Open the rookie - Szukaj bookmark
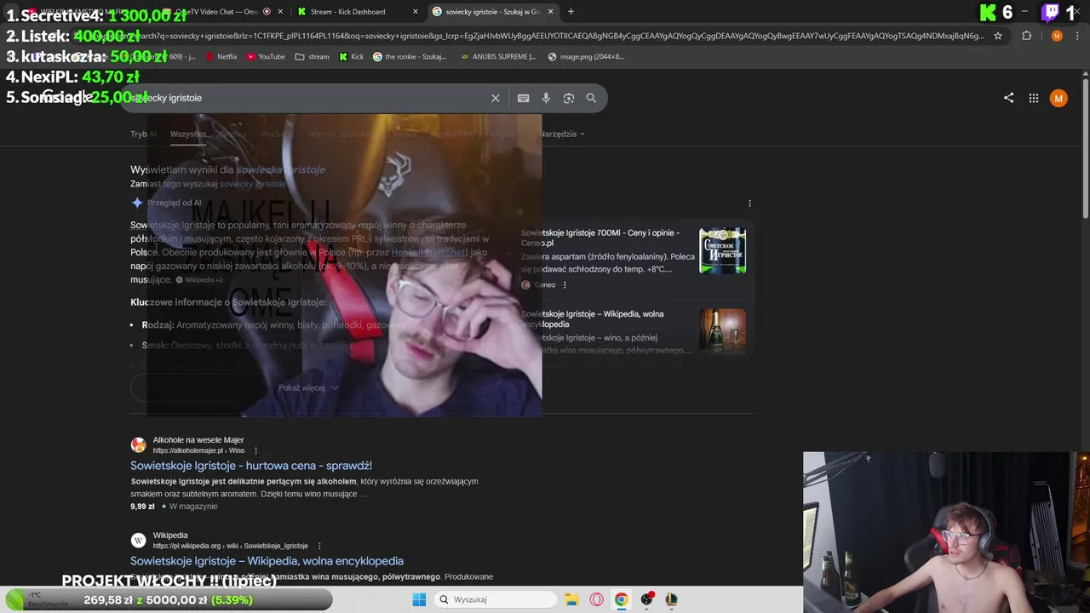This screenshot has width=1090, height=613. point(410,57)
